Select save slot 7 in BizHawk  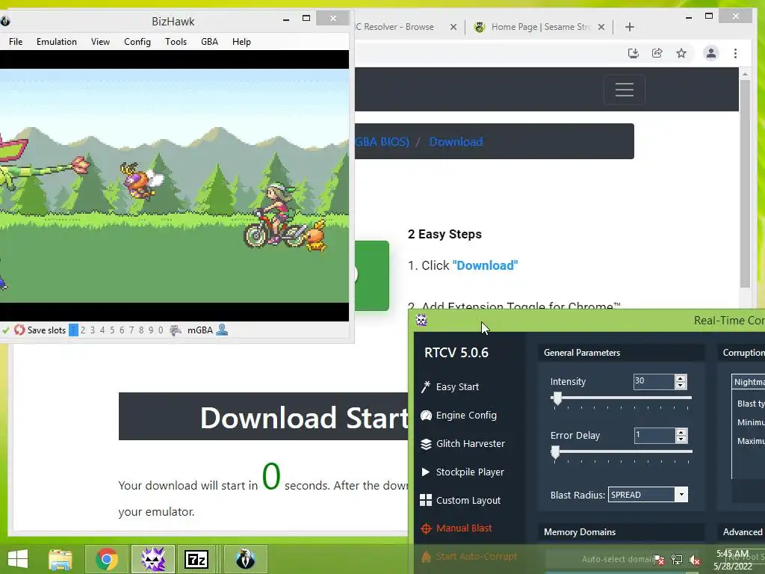[x=131, y=330]
